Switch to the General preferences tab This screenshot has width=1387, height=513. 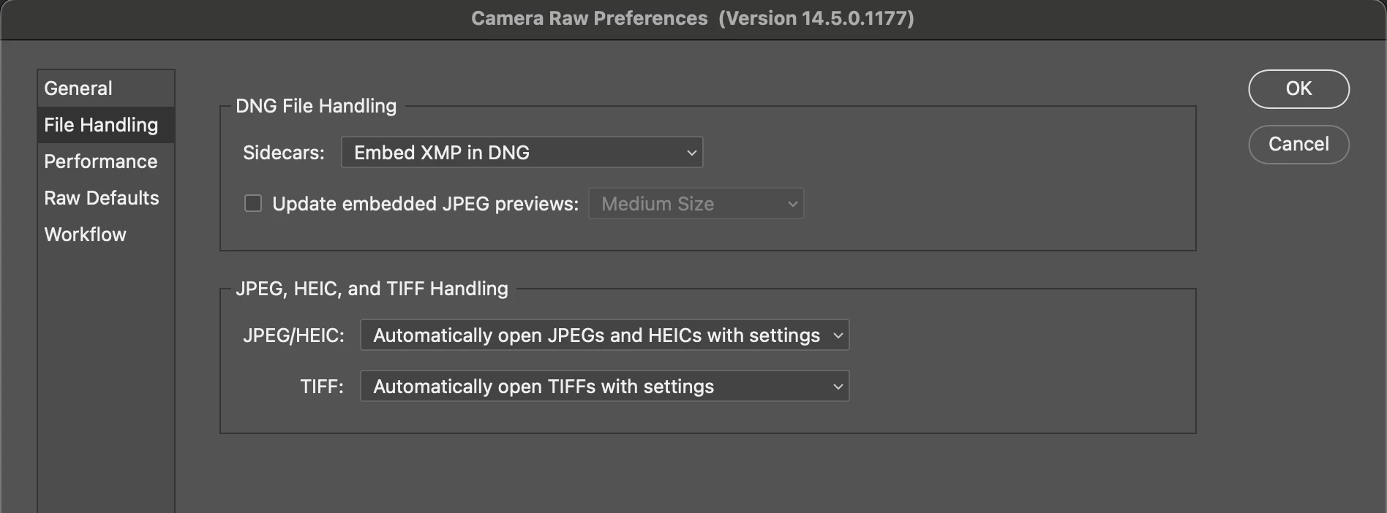tap(78, 88)
